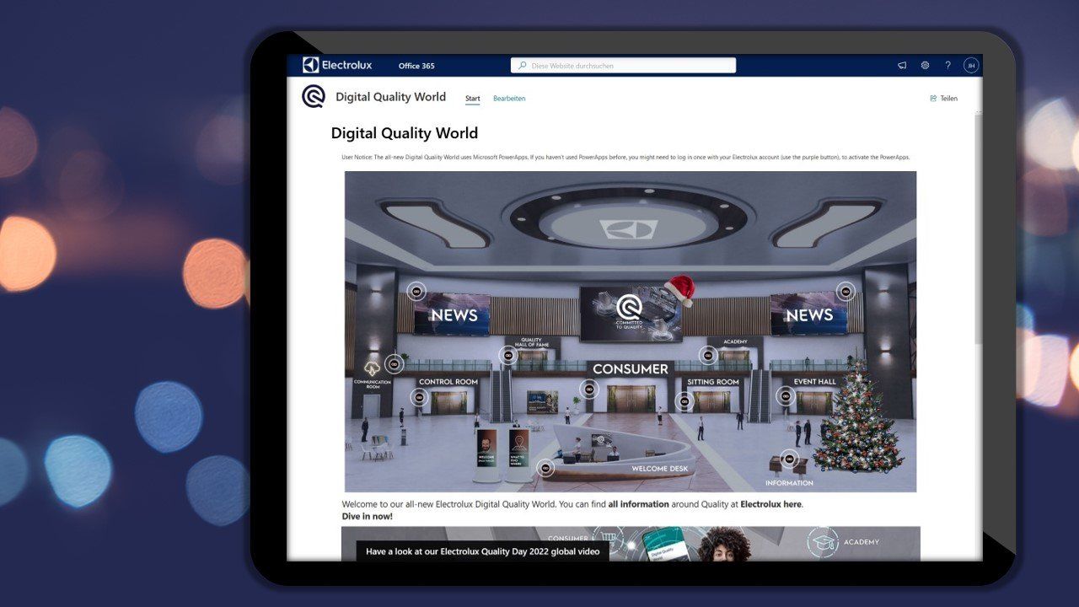Click the QUALITY HALL OF FAME sign
The height and width of the screenshot is (607, 1079).
pyautogui.click(x=531, y=343)
